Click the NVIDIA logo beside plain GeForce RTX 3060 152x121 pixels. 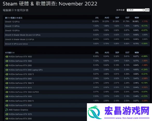point(7,79)
